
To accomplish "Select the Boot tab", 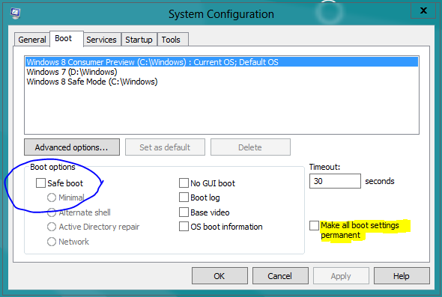I will [x=67, y=39].
